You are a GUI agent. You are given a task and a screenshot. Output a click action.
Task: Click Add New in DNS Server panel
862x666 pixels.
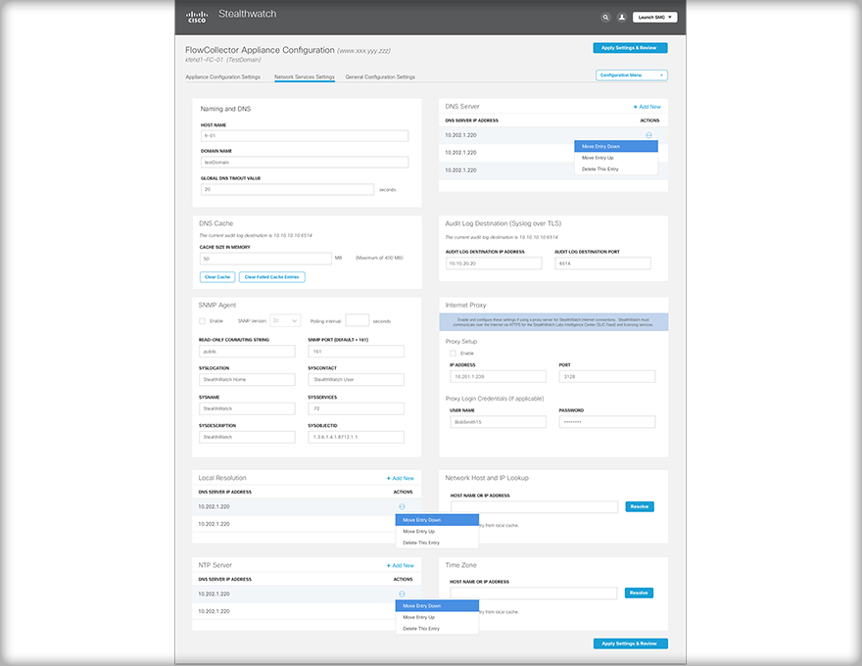(647, 107)
